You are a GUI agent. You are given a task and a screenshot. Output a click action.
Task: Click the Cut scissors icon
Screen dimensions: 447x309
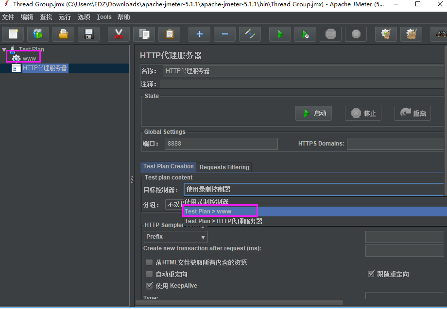click(x=119, y=34)
